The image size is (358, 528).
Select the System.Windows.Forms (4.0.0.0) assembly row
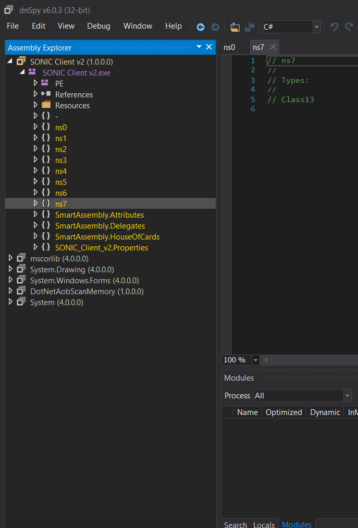pos(110,280)
